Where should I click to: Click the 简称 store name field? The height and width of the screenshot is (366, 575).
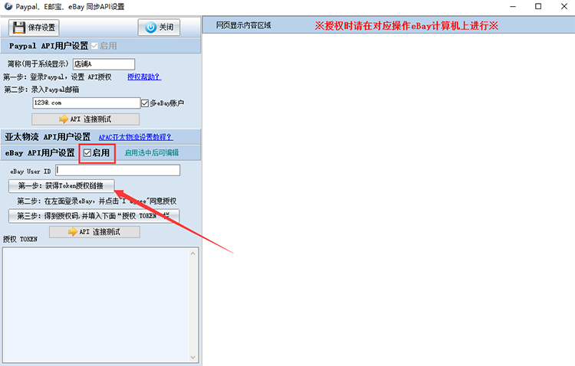click(103, 64)
